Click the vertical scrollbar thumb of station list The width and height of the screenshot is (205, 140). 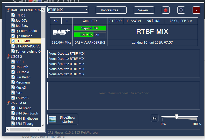point(43,25)
